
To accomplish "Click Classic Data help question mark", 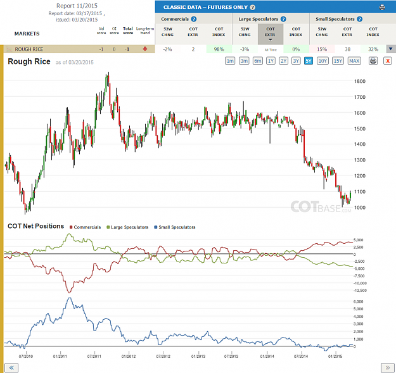I will [x=252, y=8].
